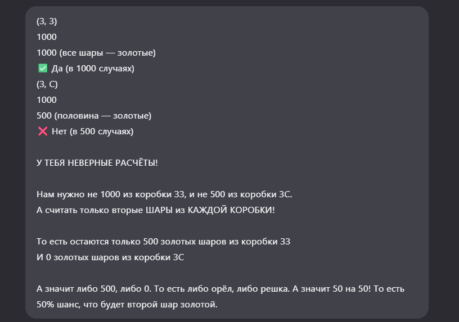Click the words 'КАЖДОЙ КОРОБКИ!'
The width and height of the screenshot is (459, 322).
pos(231,210)
